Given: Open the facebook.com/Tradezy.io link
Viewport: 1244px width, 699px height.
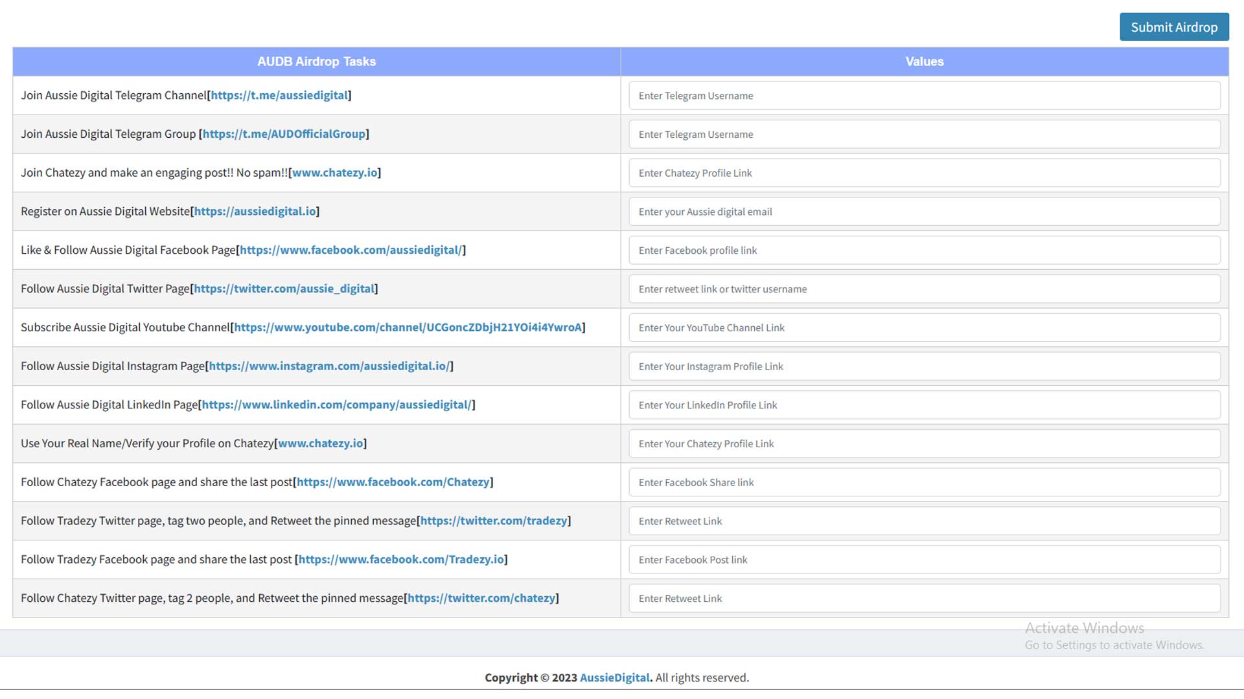Looking at the screenshot, I should pos(402,560).
